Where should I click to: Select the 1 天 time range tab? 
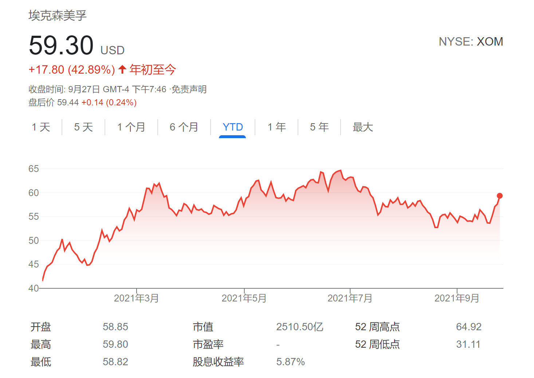tap(41, 127)
